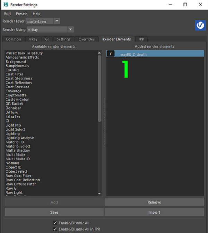Open the Help menu
Screen dimensions: 208x233
(x=36, y=14)
